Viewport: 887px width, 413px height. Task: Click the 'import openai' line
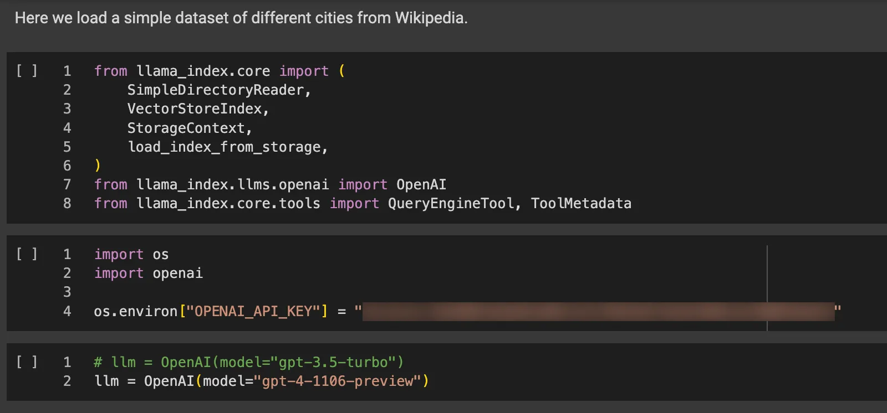point(149,273)
